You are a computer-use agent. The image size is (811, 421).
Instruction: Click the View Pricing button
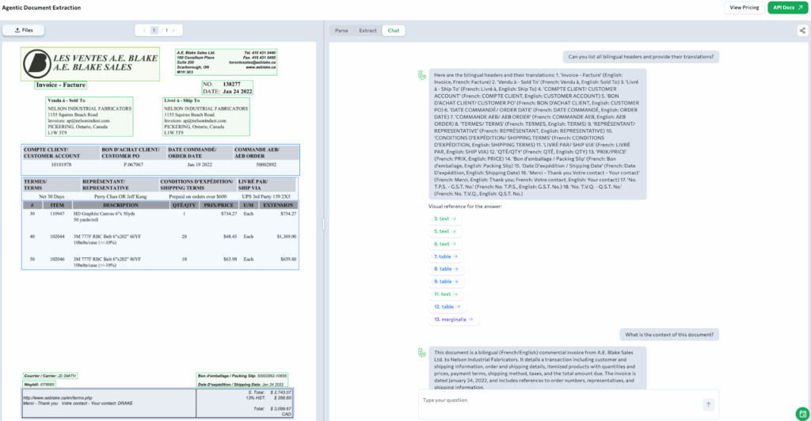[x=743, y=7]
